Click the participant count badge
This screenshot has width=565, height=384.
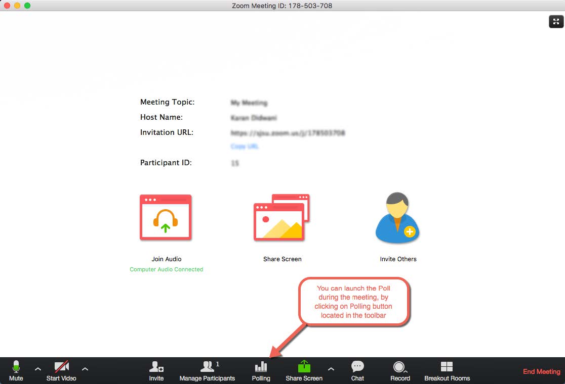[218, 363]
